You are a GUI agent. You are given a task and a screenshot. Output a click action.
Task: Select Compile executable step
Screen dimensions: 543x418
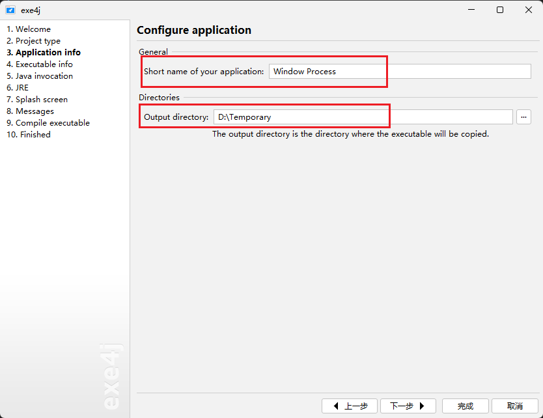point(48,123)
